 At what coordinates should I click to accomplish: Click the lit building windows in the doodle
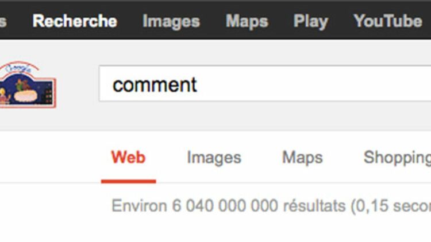(48, 96)
